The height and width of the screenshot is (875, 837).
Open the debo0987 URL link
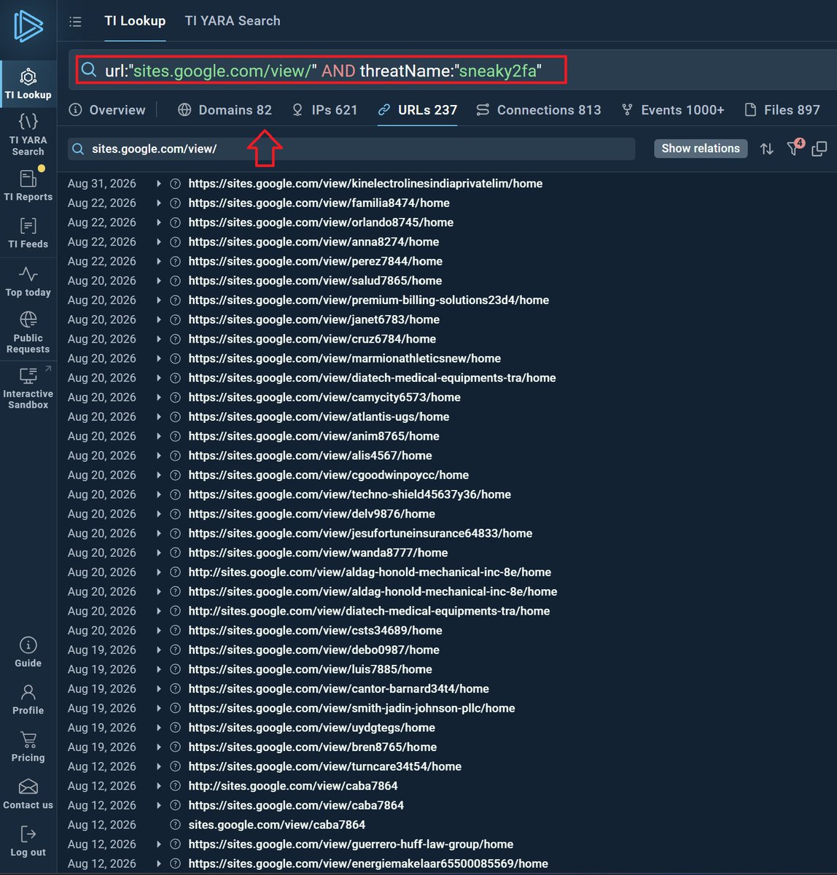(314, 650)
